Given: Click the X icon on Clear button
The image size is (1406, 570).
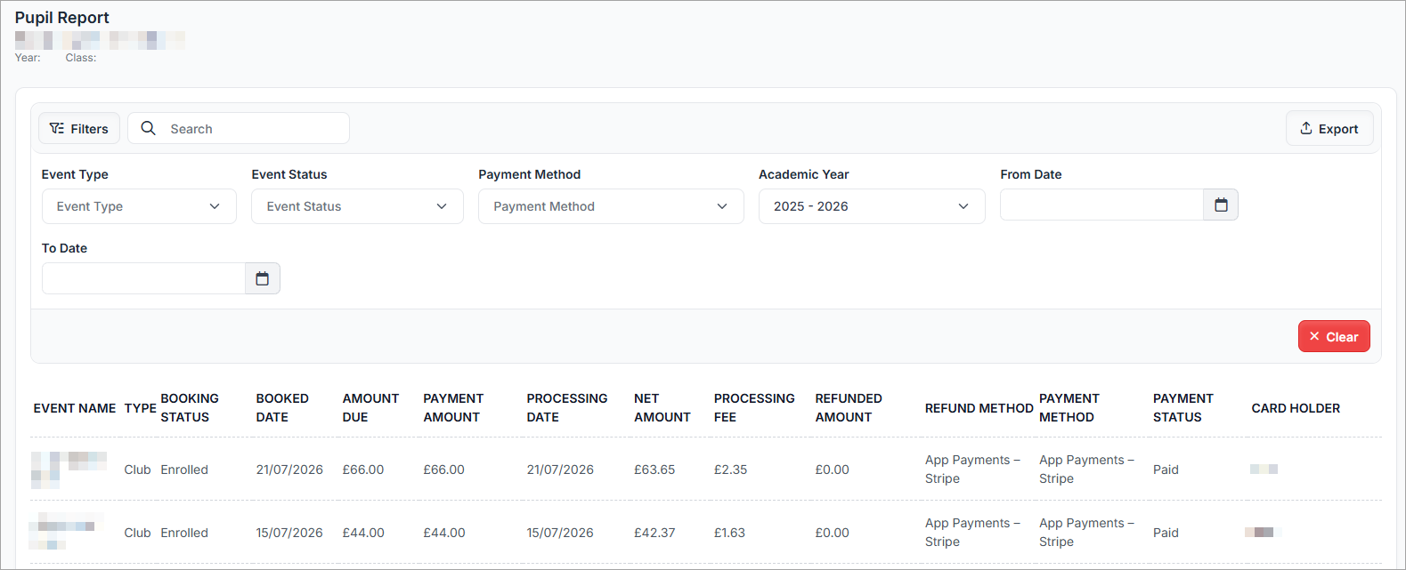Looking at the screenshot, I should click(1314, 336).
